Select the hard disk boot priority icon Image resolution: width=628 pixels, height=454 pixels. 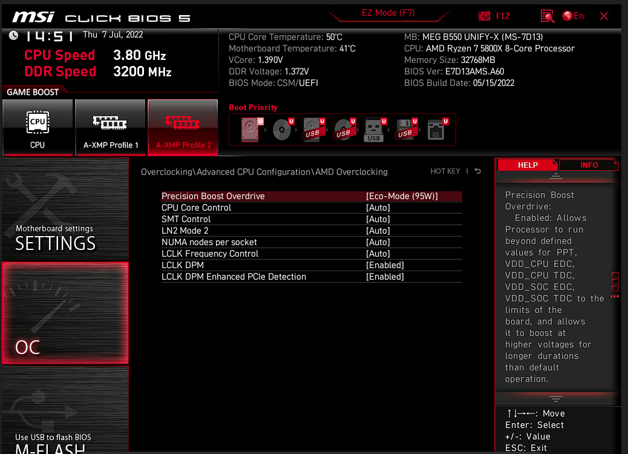click(252, 130)
